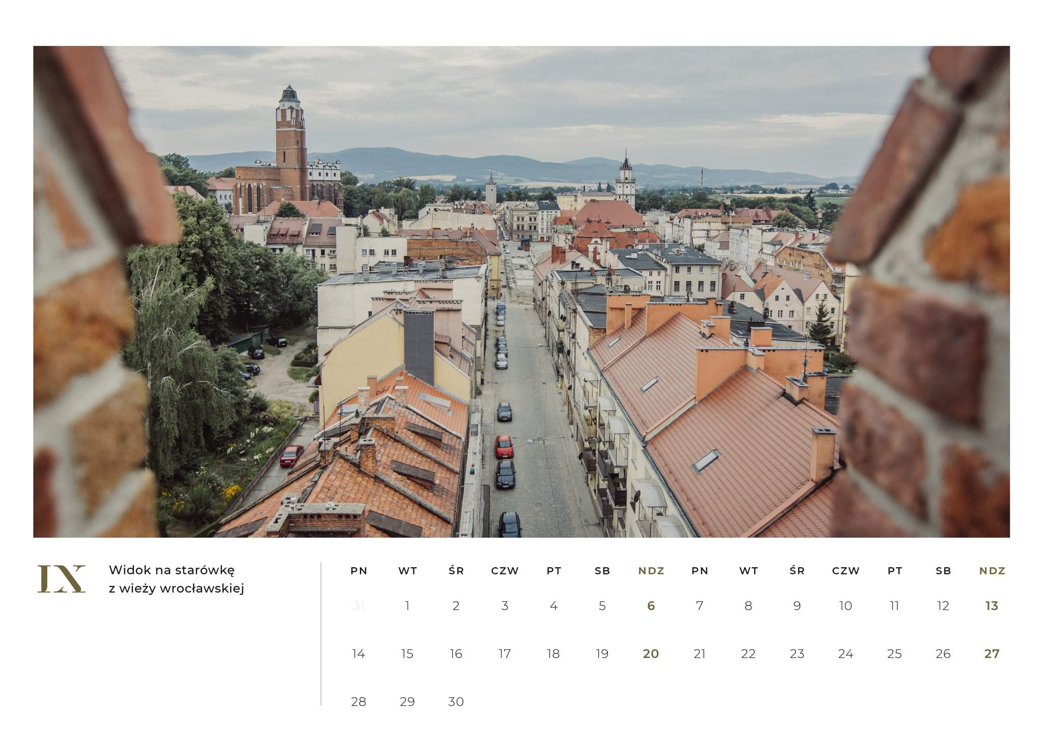Select date 18 in the calendar
Viewport: 1043px width, 738px height.
pyautogui.click(x=554, y=654)
